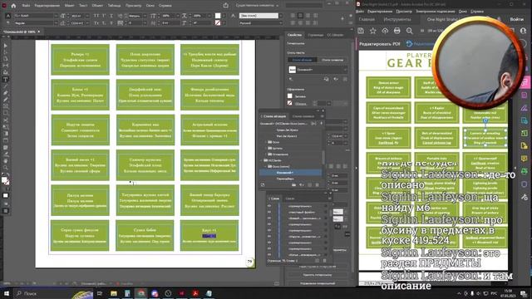Switch control panel to paragraph formatting mode
The height and width of the screenshot is (299, 532).
[x=7, y=23]
